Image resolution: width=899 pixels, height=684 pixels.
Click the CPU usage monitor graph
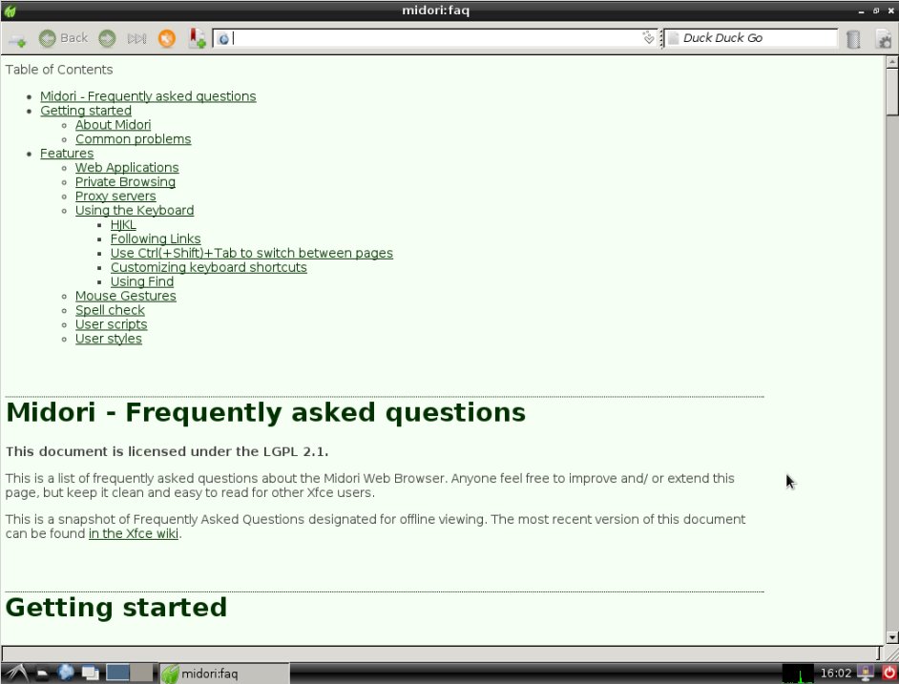(798, 674)
